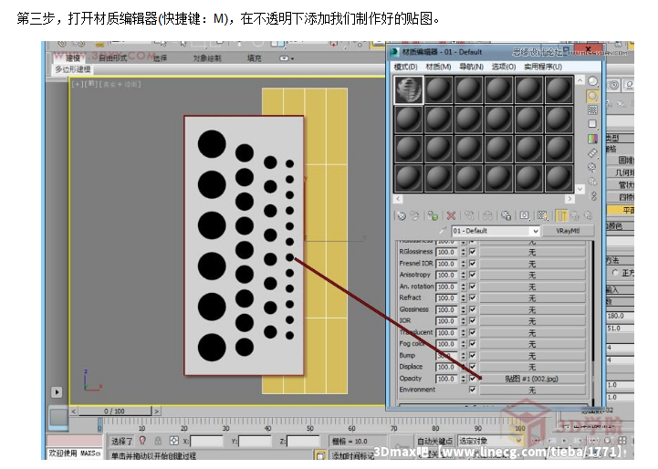This screenshot has width=658, height=469.
Task: Click the Make Unique icon
Action: [x=487, y=215]
